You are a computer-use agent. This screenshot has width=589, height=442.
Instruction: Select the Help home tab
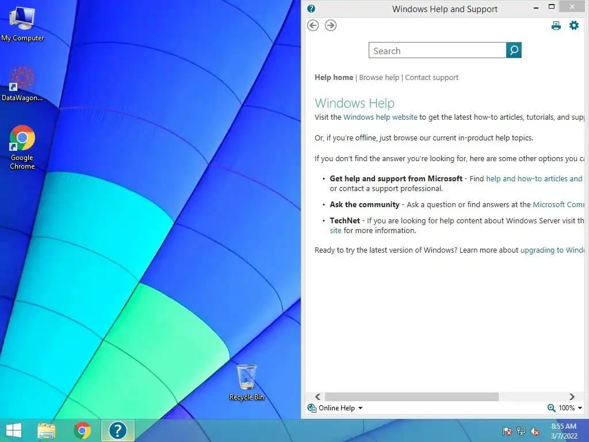pos(334,78)
